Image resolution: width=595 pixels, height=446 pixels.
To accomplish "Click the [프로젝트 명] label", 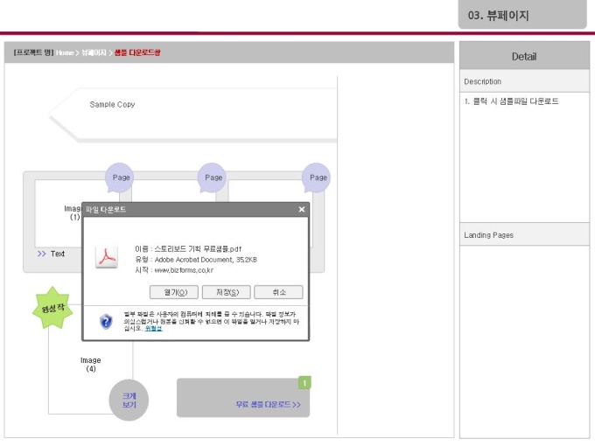I will [x=33, y=52].
